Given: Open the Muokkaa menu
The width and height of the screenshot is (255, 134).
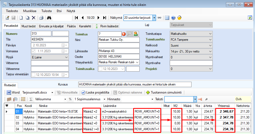Looking at the screenshot, I should (30, 11).
